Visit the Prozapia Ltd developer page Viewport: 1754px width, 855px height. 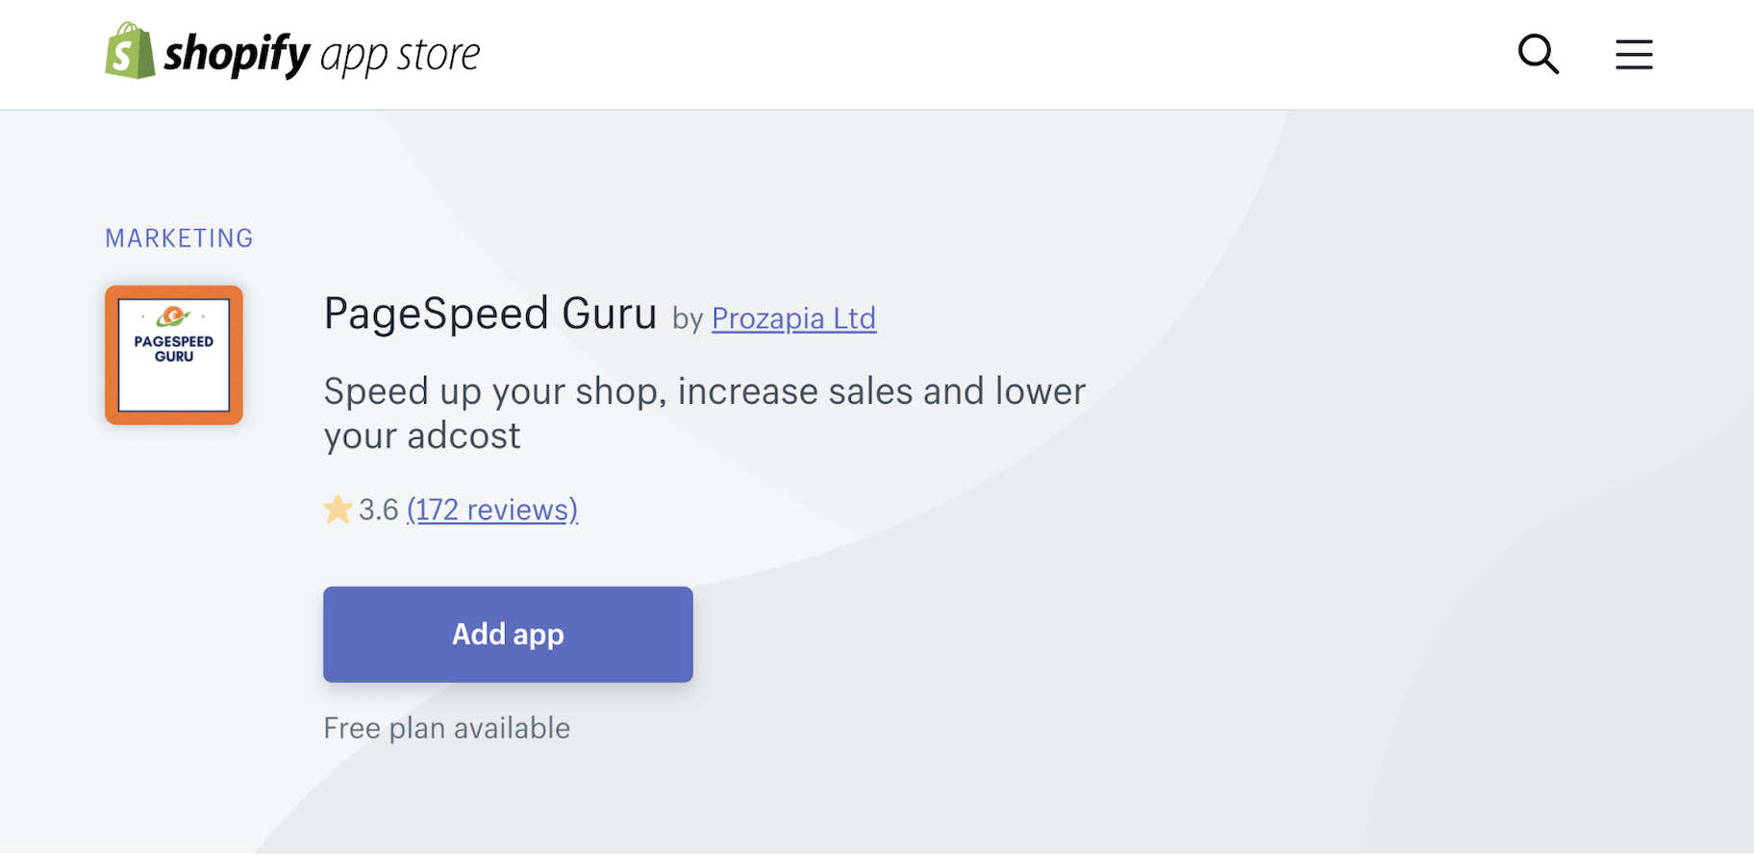click(793, 317)
